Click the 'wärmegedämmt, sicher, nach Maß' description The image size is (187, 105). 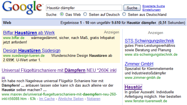(x=73, y=38)
